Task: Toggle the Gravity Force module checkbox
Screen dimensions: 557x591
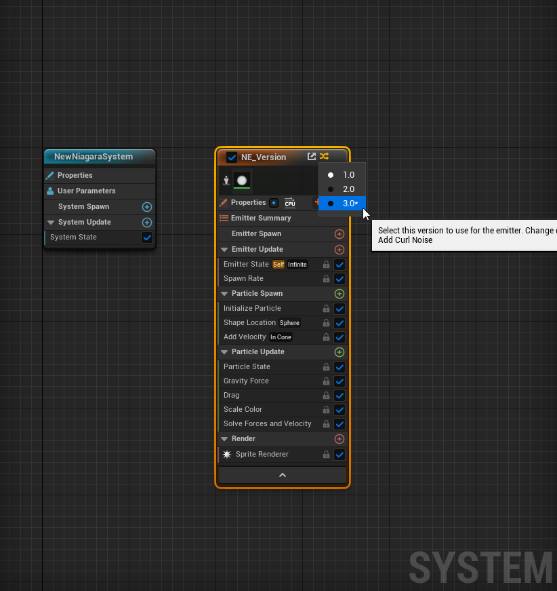Action: [x=339, y=381]
